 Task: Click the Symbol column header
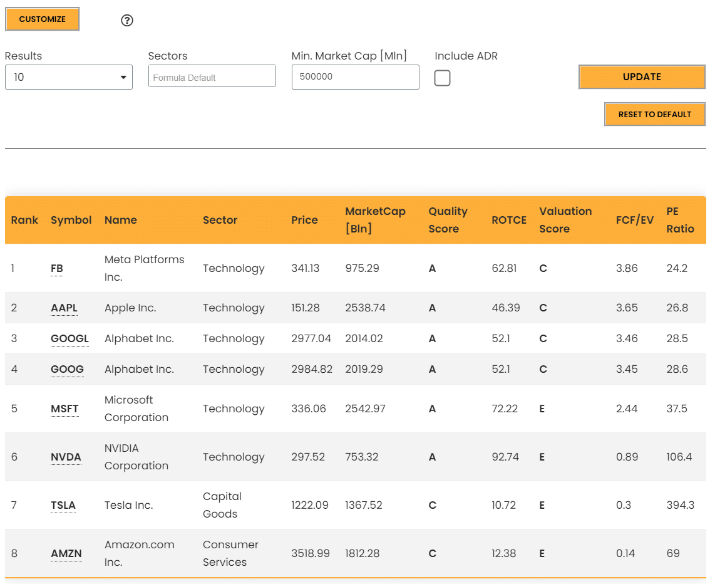point(71,220)
